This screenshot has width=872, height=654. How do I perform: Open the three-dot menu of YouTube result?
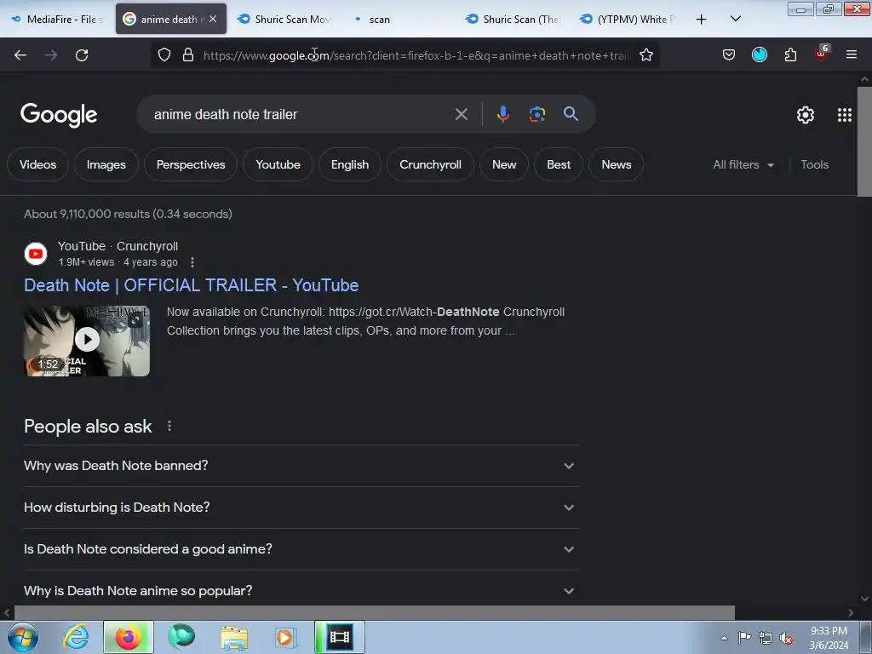click(x=192, y=262)
